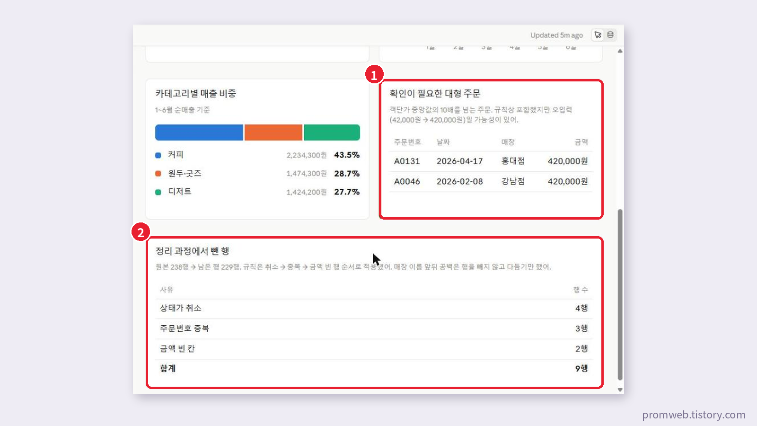Click the scrollbar up arrow
This screenshot has height=426, width=757.
click(620, 51)
